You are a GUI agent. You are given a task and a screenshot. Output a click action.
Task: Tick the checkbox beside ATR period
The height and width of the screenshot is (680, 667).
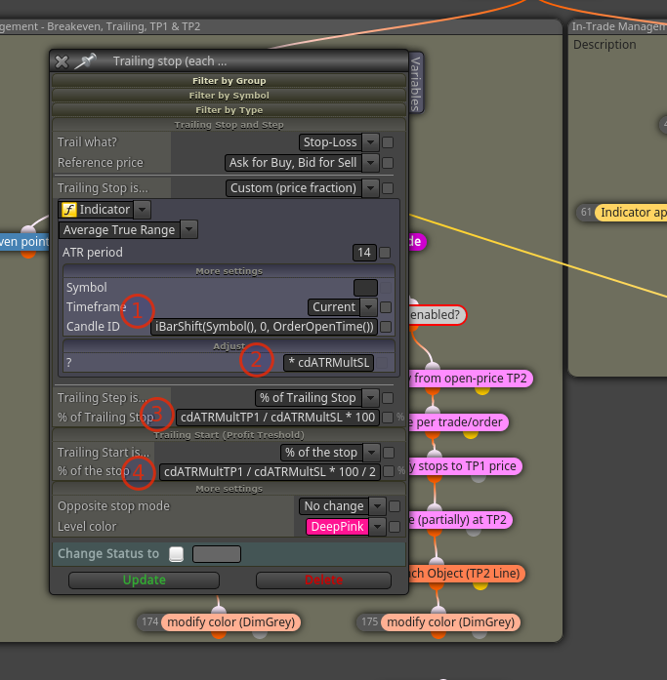[x=385, y=253]
